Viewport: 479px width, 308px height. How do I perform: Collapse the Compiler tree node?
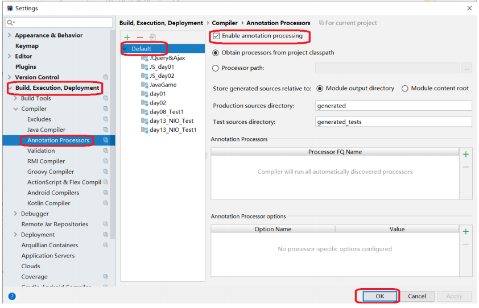[x=15, y=109]
